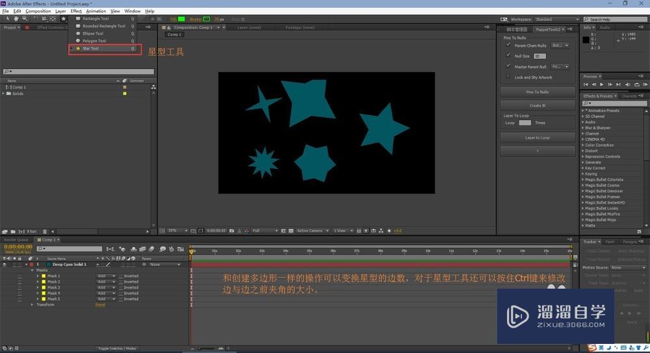Viewport: 650px width, 353px height.
Task: Expand Blur & Sharpen effects category
Action: (583, 128)
